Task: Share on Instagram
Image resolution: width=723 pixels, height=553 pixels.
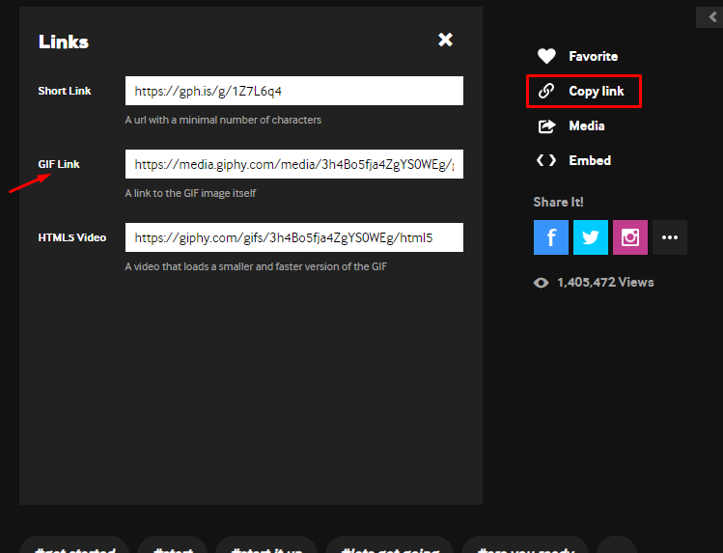Action: 630,237
